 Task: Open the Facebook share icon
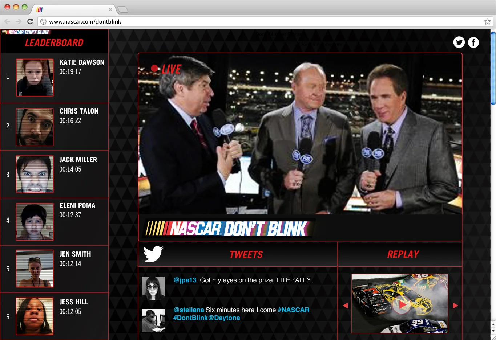tap(473, 42)
